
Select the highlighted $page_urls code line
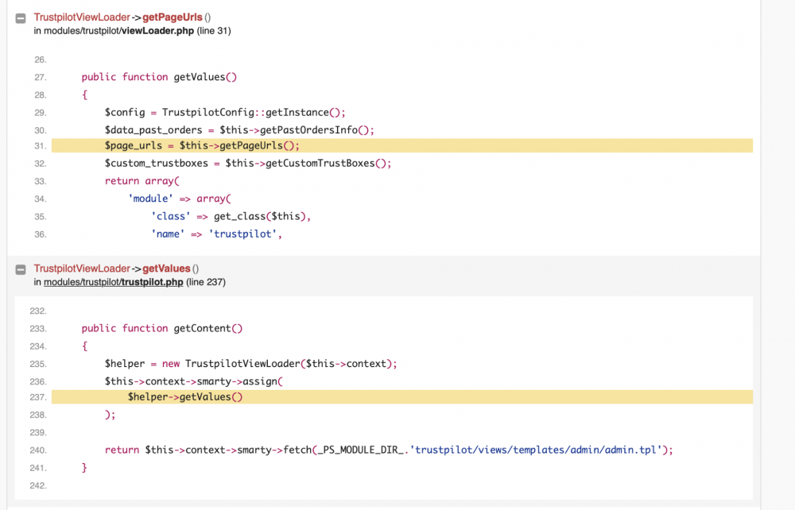[202, 145]
